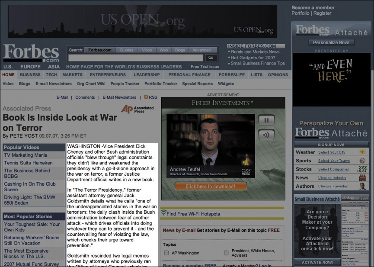Open the LEADERSHIP navigation tab
374x267 pixels.
pyautogui.click(x=147, y=75)
